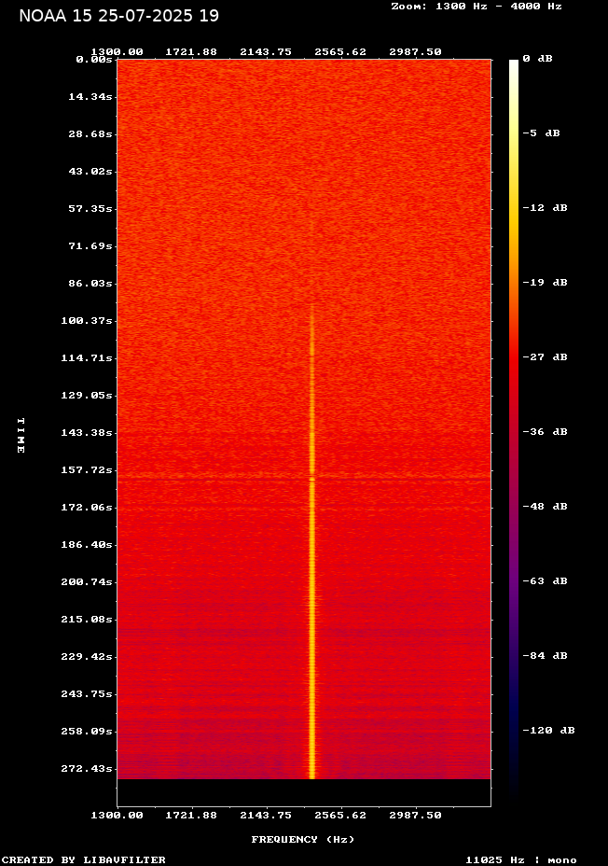Click '2143.75' on the bottom frequency axis
The image size is (608, 866).
pos(266,816)
